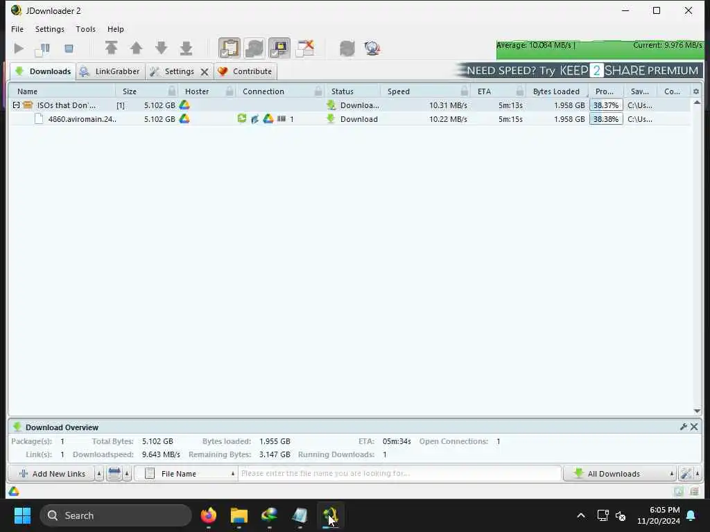
Task: Open the All Downloads view dropdown
Action: [x=620, y=474]
